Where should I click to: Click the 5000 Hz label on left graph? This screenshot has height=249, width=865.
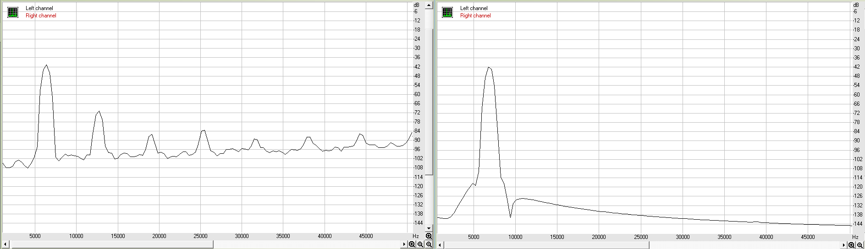point(35,236)
